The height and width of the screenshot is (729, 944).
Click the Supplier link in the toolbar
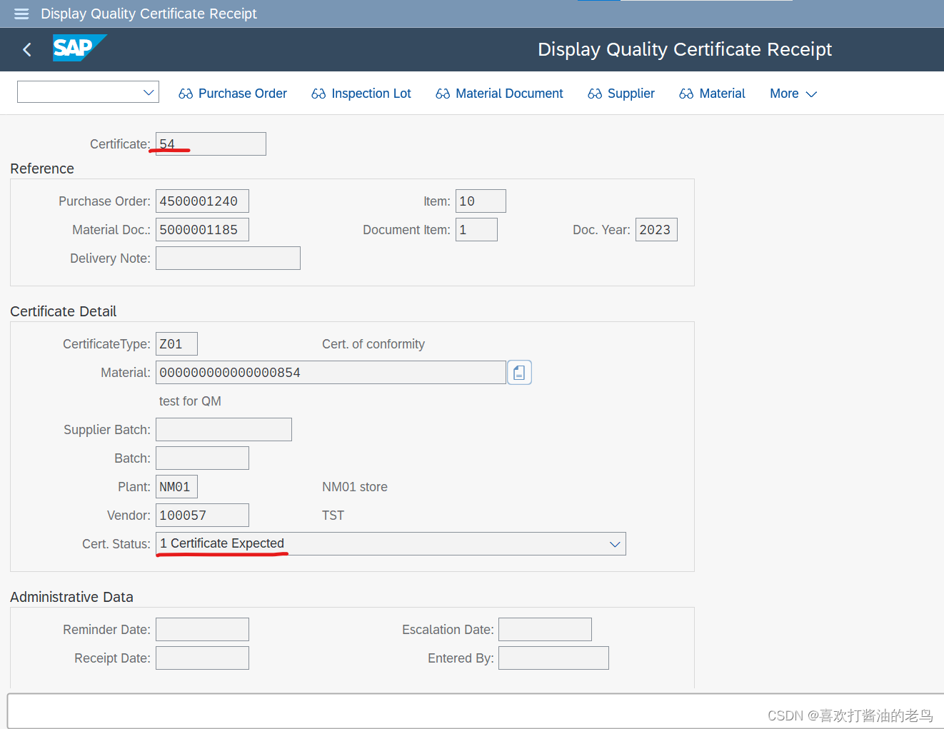pyautogui.click(x=631, y=93)
